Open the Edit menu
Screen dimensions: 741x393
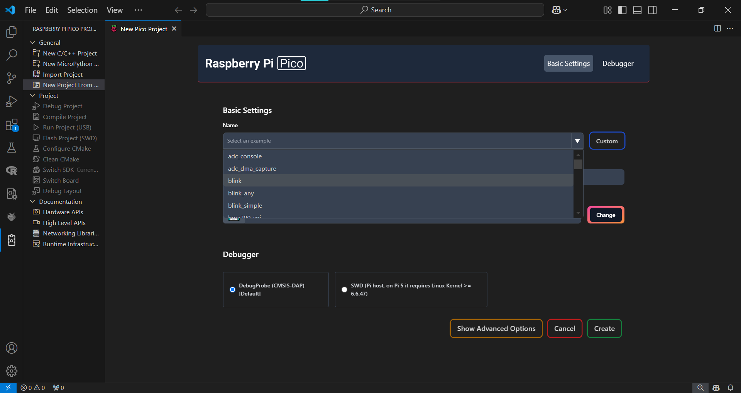click(x=52, y=10)
